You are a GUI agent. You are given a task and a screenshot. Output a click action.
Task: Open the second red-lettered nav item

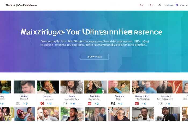tap(151, 5)
